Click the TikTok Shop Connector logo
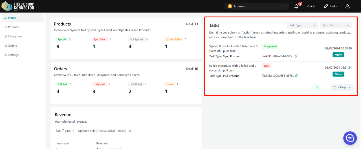 (18, 6)
